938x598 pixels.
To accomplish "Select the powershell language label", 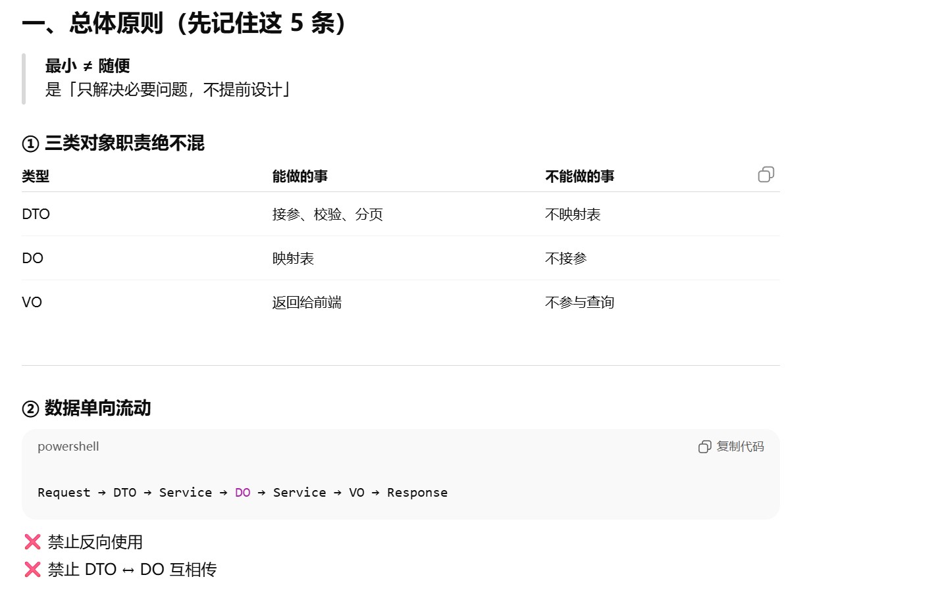I will (x=68, y=447).
